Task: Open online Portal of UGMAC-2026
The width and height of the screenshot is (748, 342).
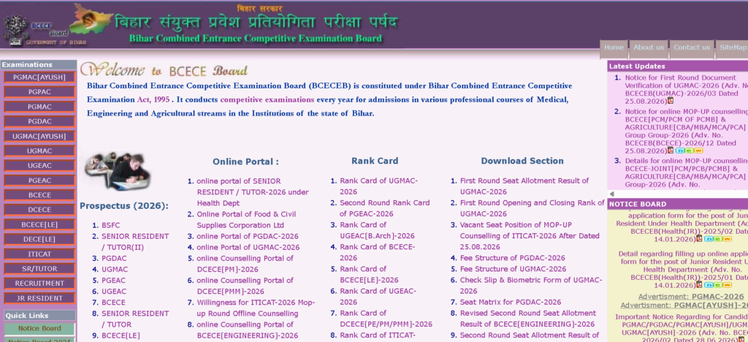Action: coord(248,247)
